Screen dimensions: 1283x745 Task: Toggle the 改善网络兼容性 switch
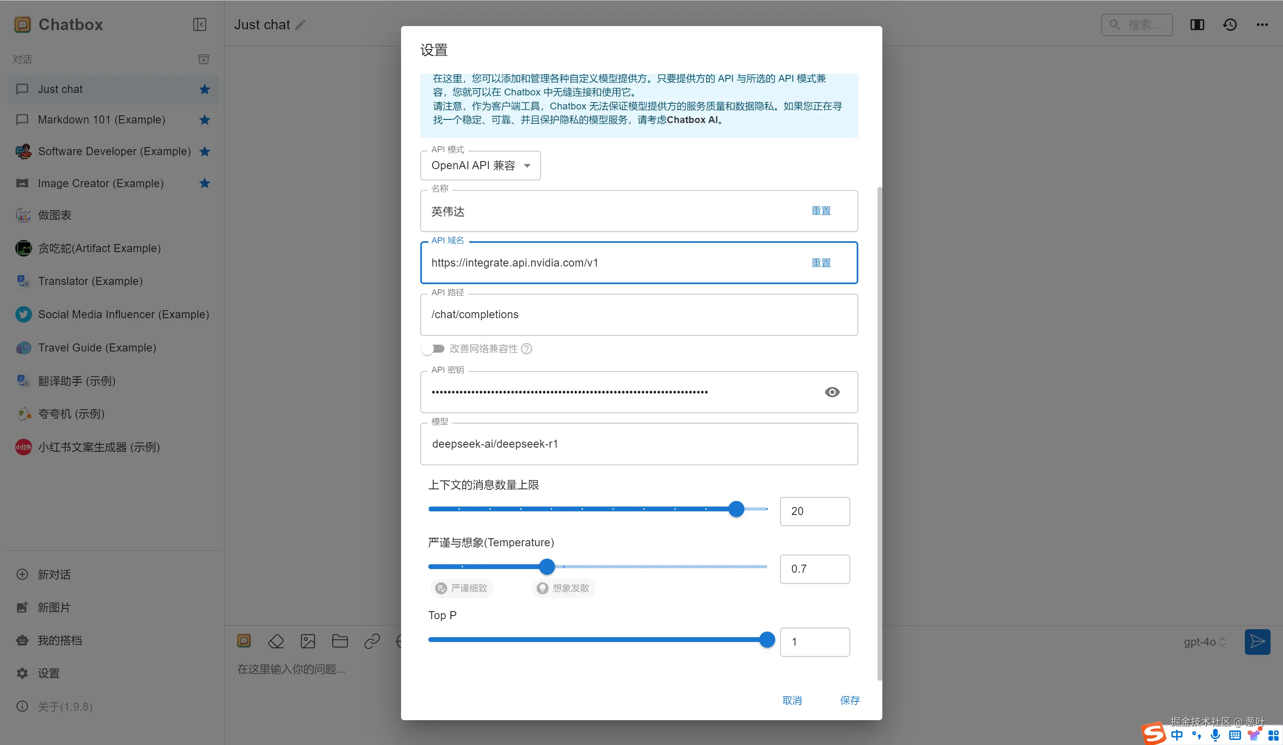pos(433,349)
